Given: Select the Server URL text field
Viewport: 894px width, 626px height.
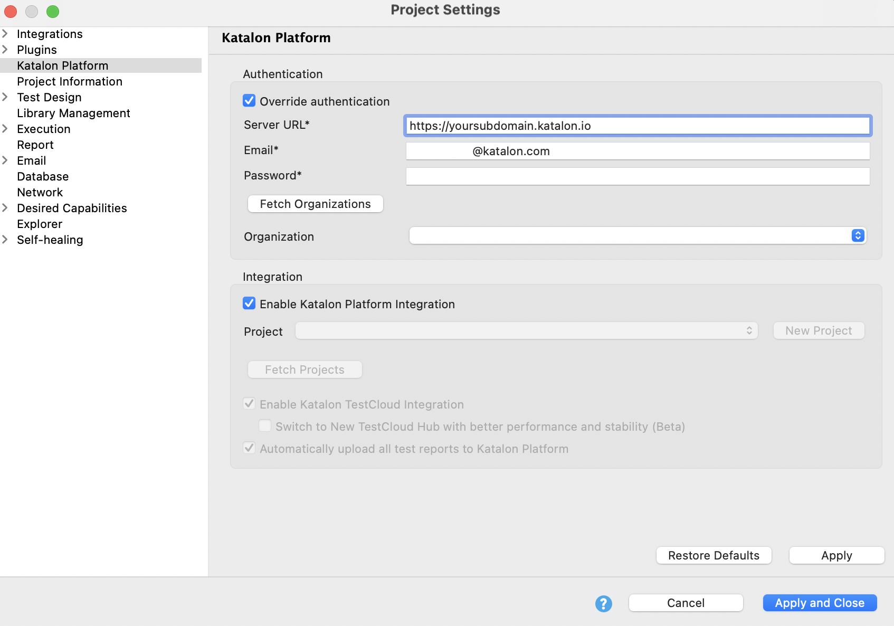Looking at the screenshot, I should click(637, 126).
